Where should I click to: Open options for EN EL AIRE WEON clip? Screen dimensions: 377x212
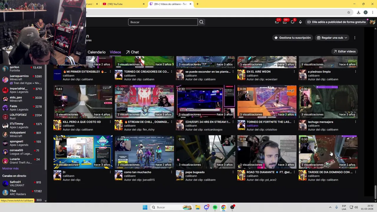294,72
